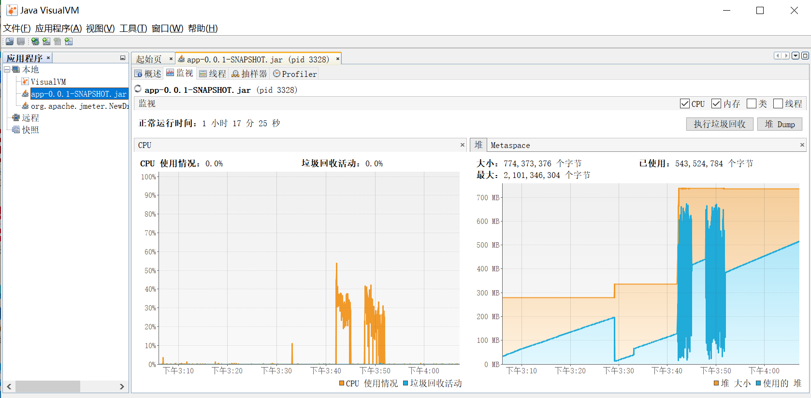Click the 远程 remote hosts icon
Viewport: 811px width, 398px height.
point(16,118)
